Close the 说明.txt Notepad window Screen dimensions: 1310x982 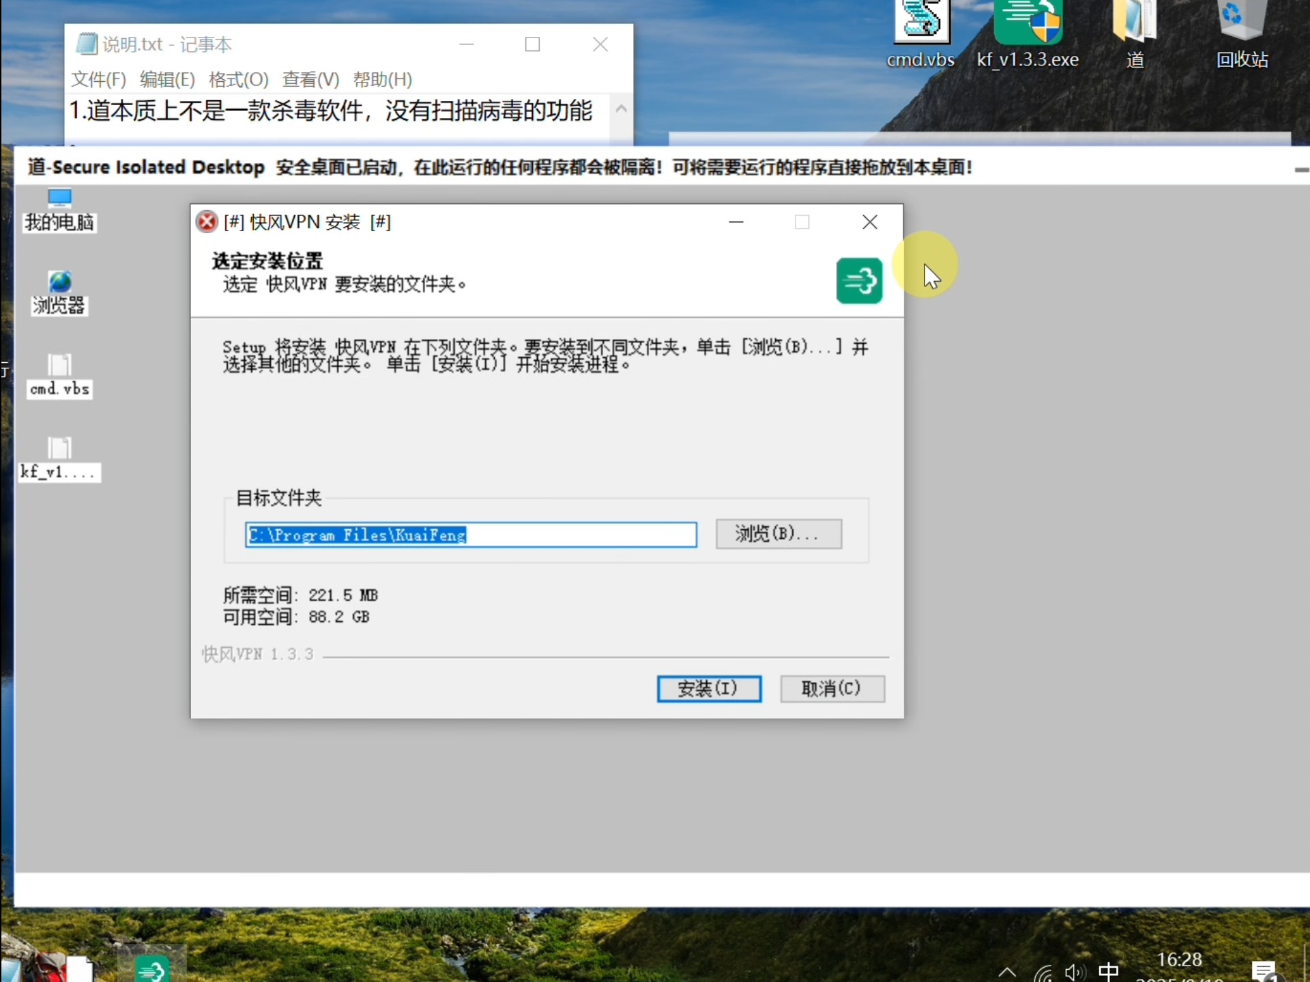coord(600,44)
